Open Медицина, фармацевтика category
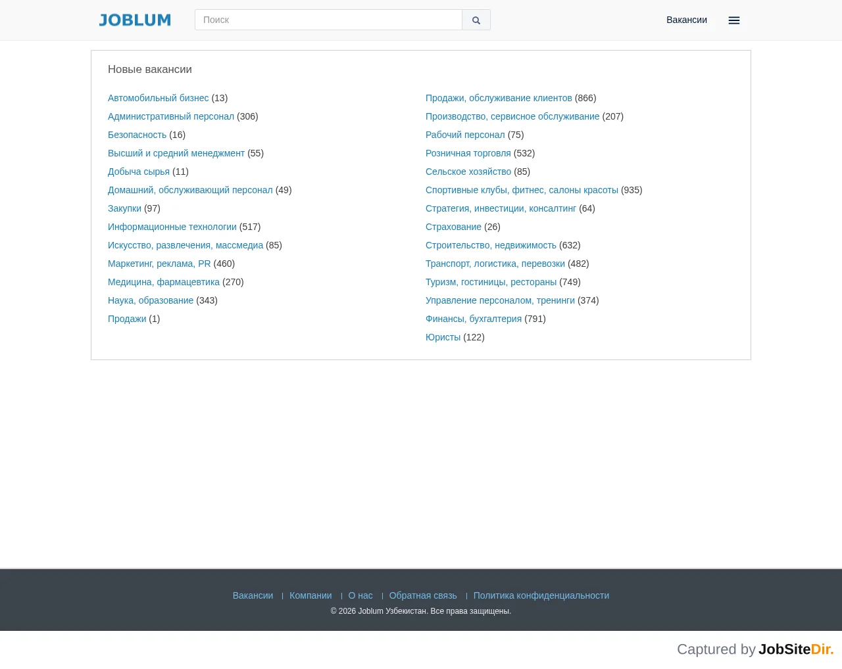This screenshot has width=842, height=669. (x=164, y=282)
